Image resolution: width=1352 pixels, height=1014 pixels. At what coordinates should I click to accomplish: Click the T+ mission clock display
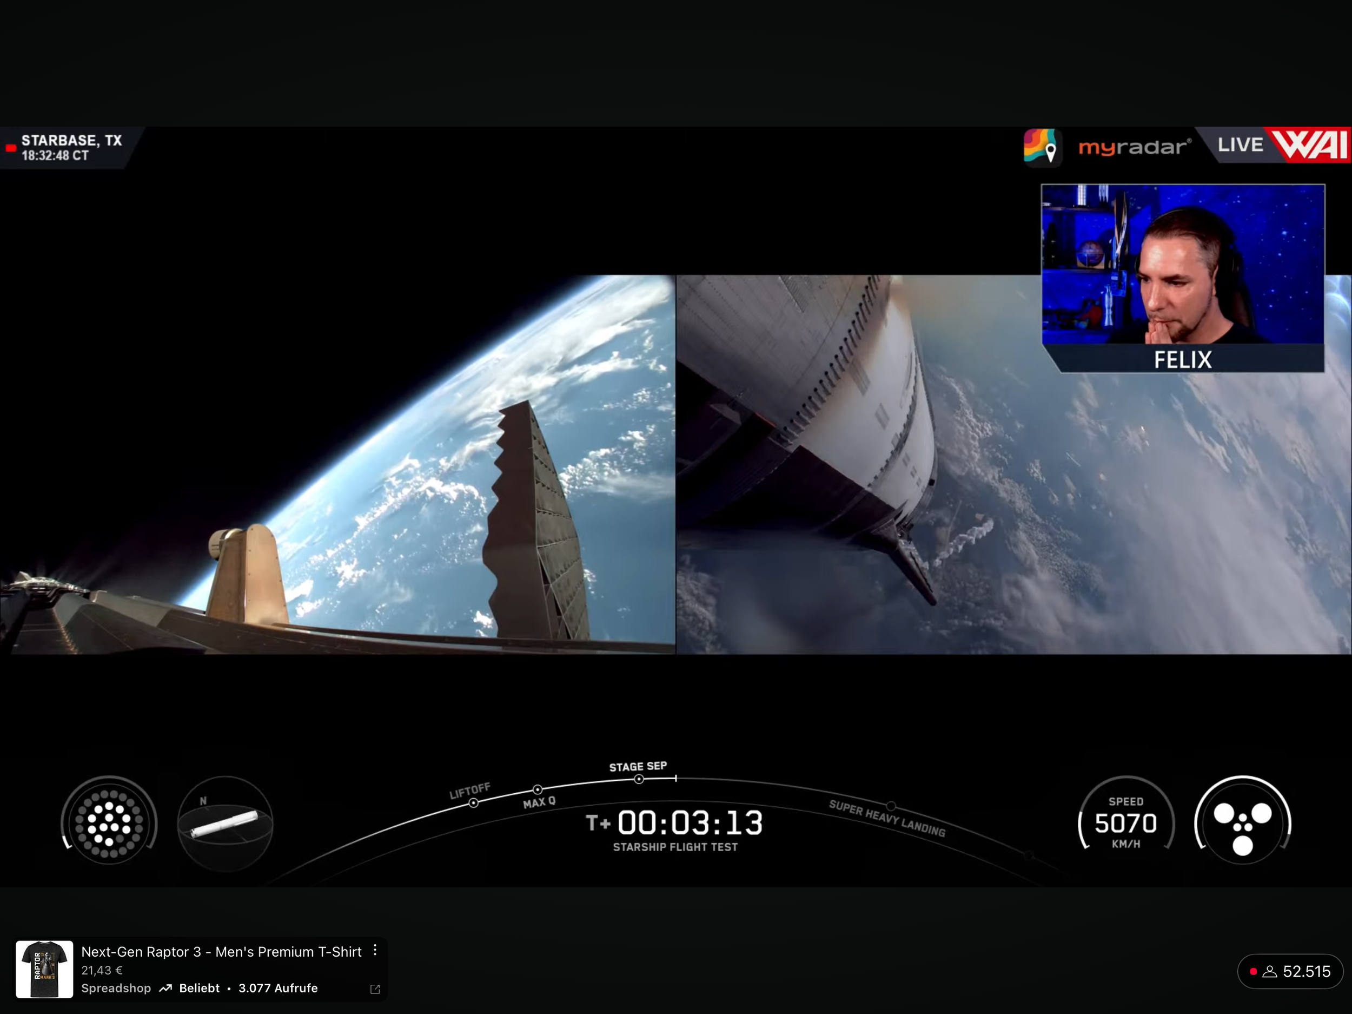675,823
